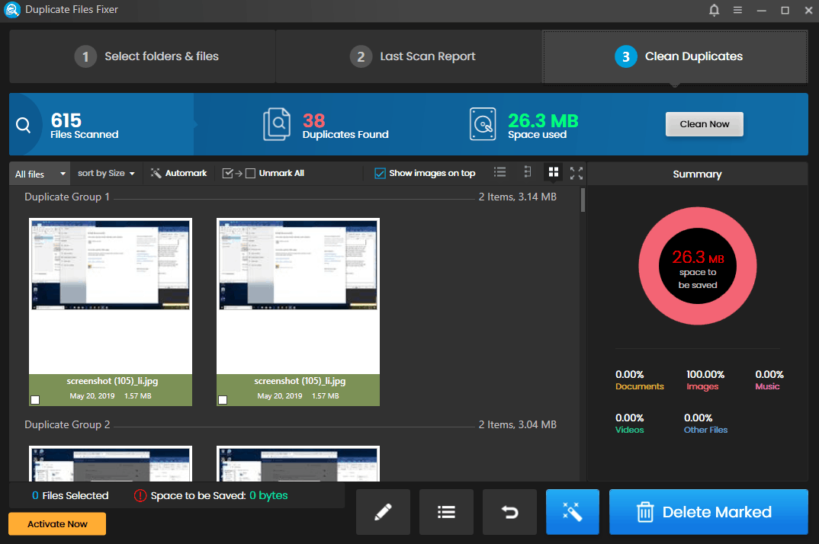Screen dimensions: 819x544
Task: Click the Activate Now button
Action: point(57,523)
